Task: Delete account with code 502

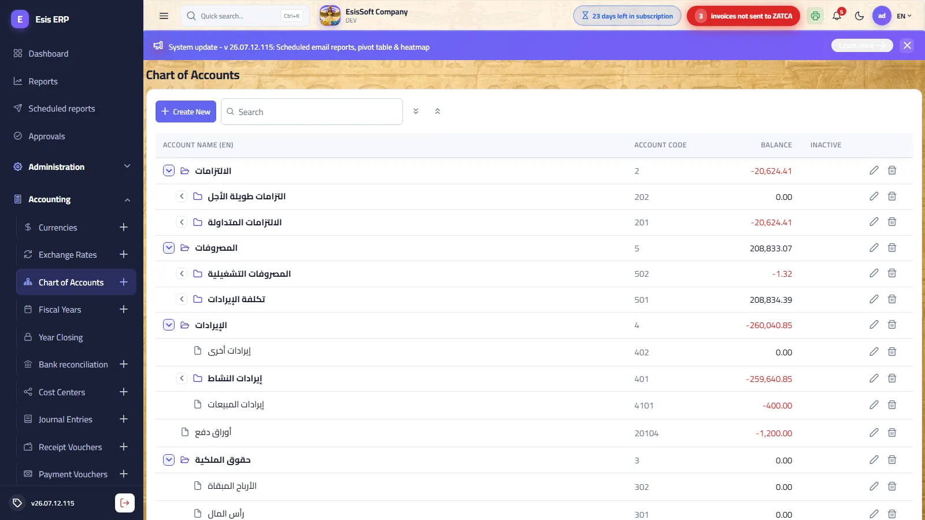Action: pos(892,273)
